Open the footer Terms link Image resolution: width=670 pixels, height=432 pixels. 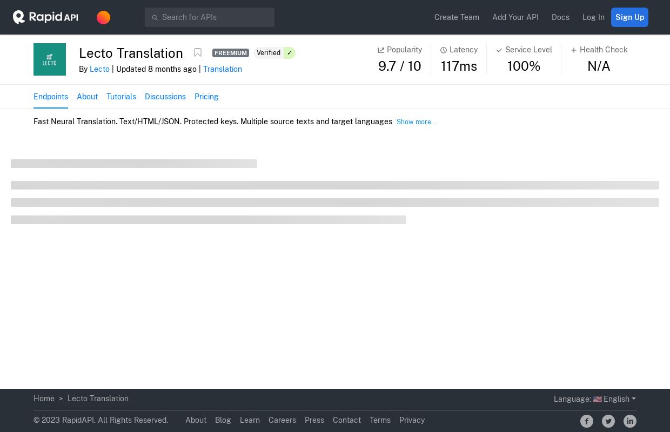click(x=380, y=420)
